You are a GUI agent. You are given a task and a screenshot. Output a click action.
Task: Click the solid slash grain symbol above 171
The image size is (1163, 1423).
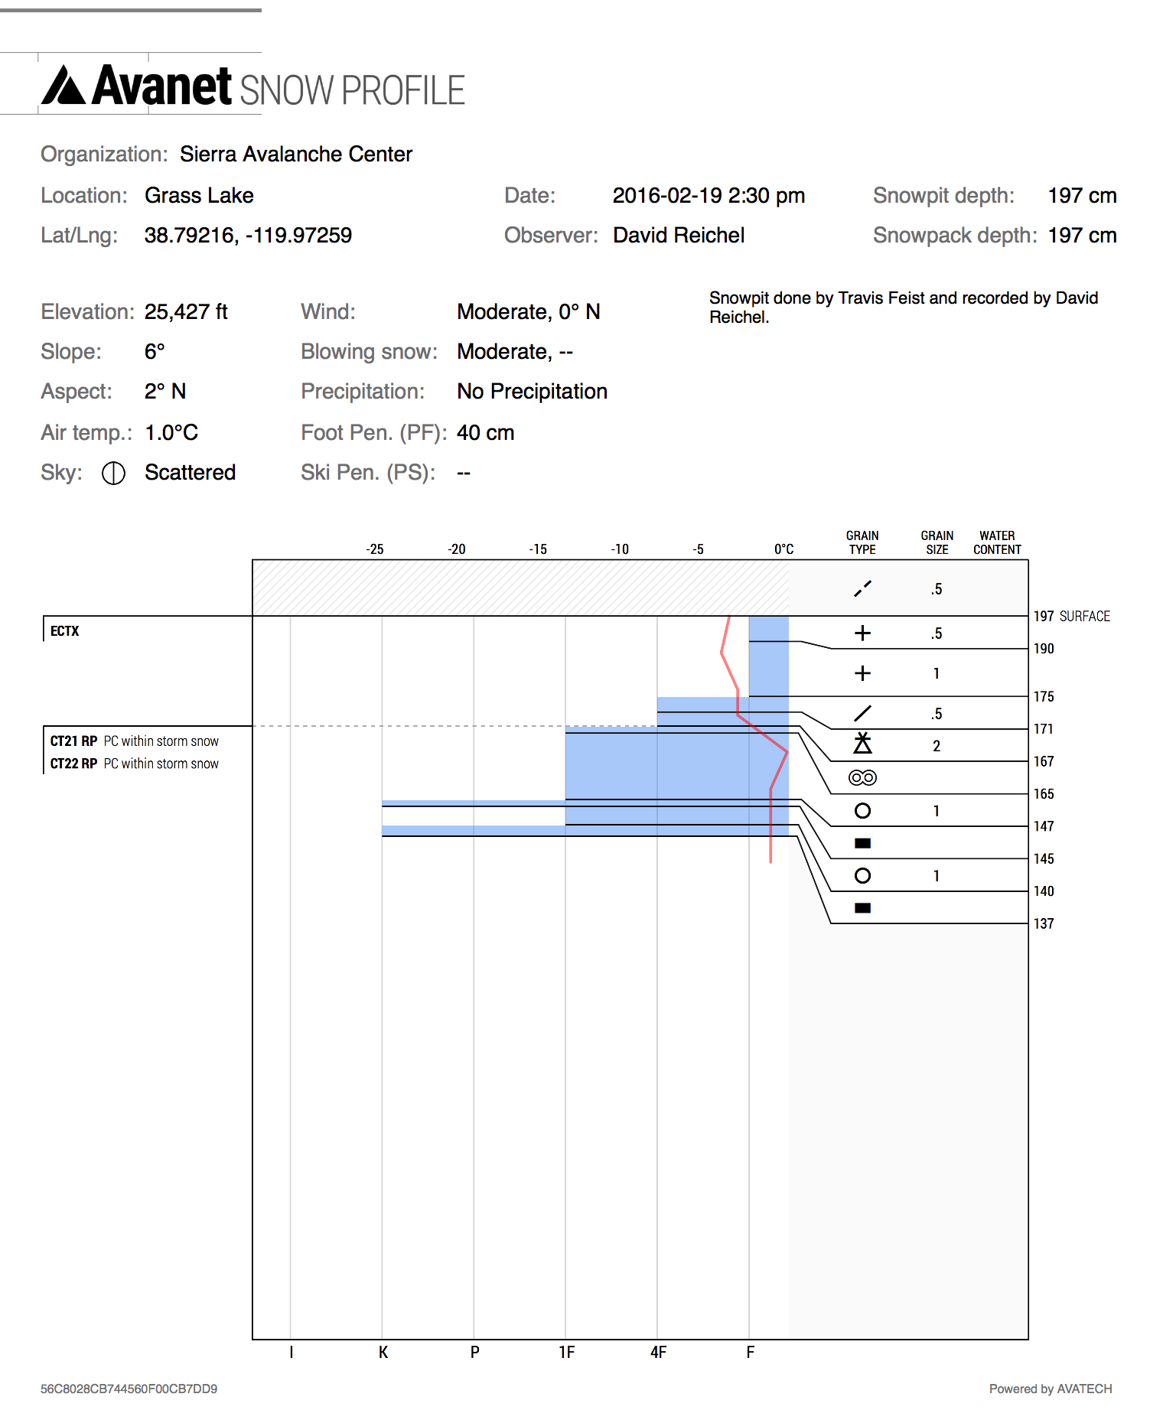[862, 713]
